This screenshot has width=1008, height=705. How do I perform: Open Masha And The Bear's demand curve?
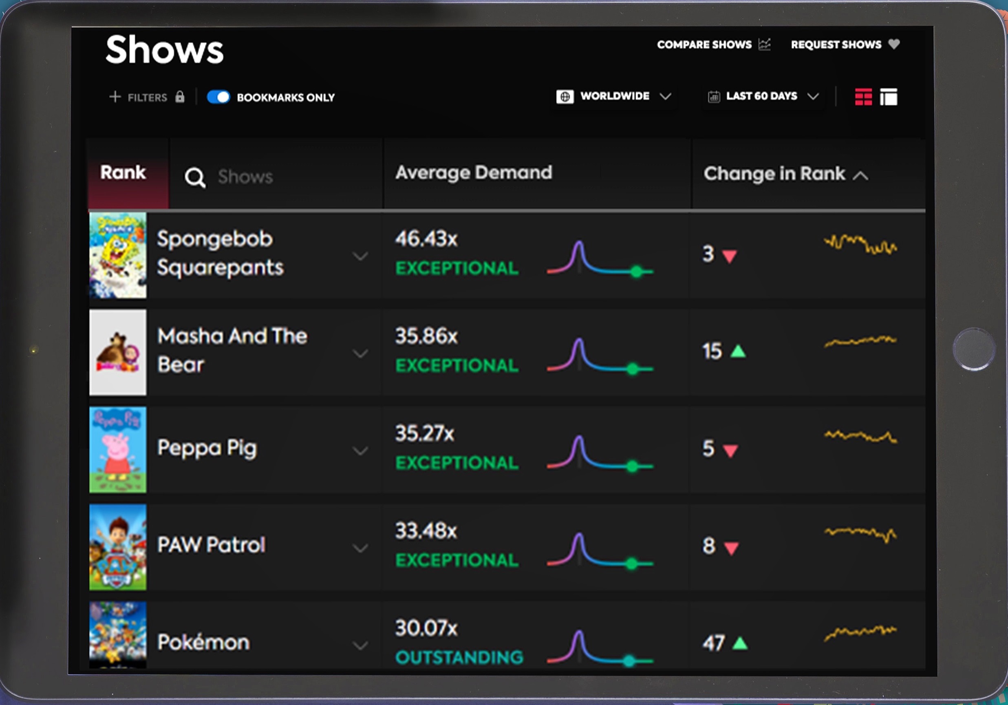[x=600, y=356]
